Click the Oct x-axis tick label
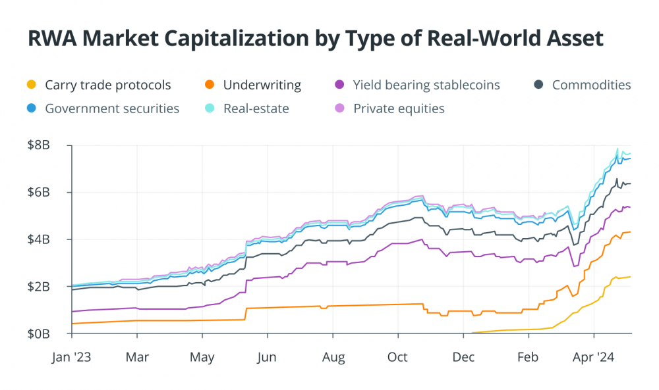The height and width of the screenshot is (390, 659). 397,357
